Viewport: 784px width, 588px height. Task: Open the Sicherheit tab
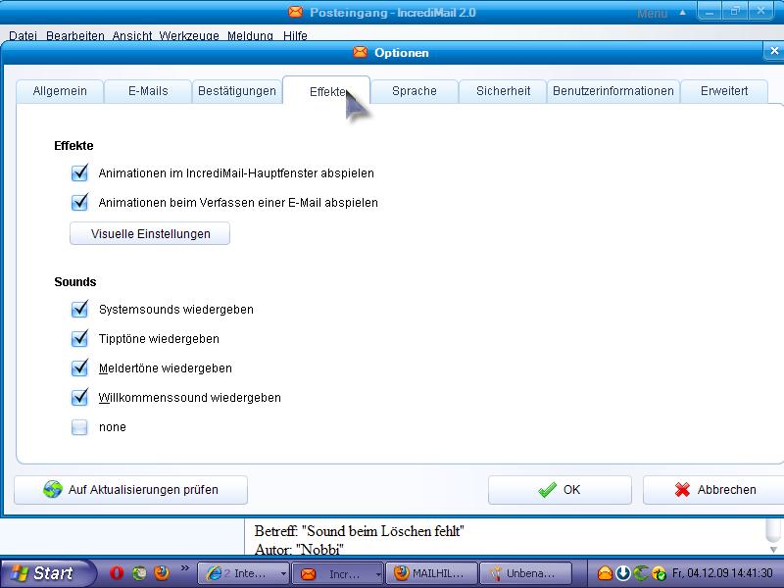click(x=503, y=91)
